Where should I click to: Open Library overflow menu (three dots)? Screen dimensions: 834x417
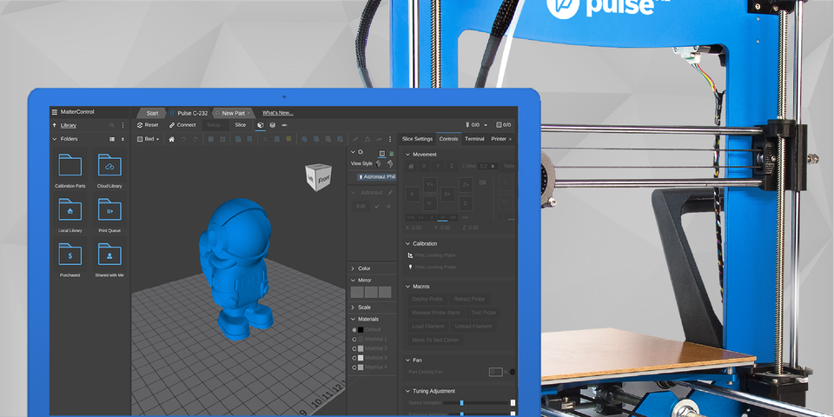122,125
